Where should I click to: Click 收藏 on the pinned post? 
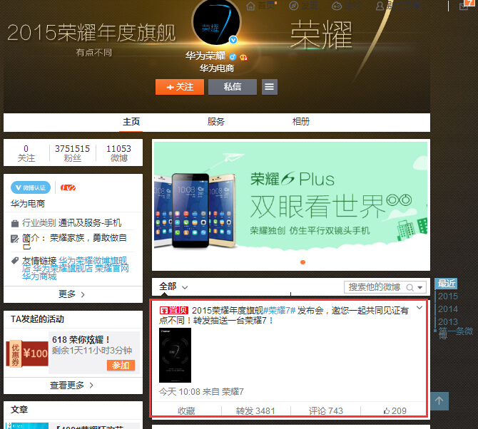pos(186,410)
